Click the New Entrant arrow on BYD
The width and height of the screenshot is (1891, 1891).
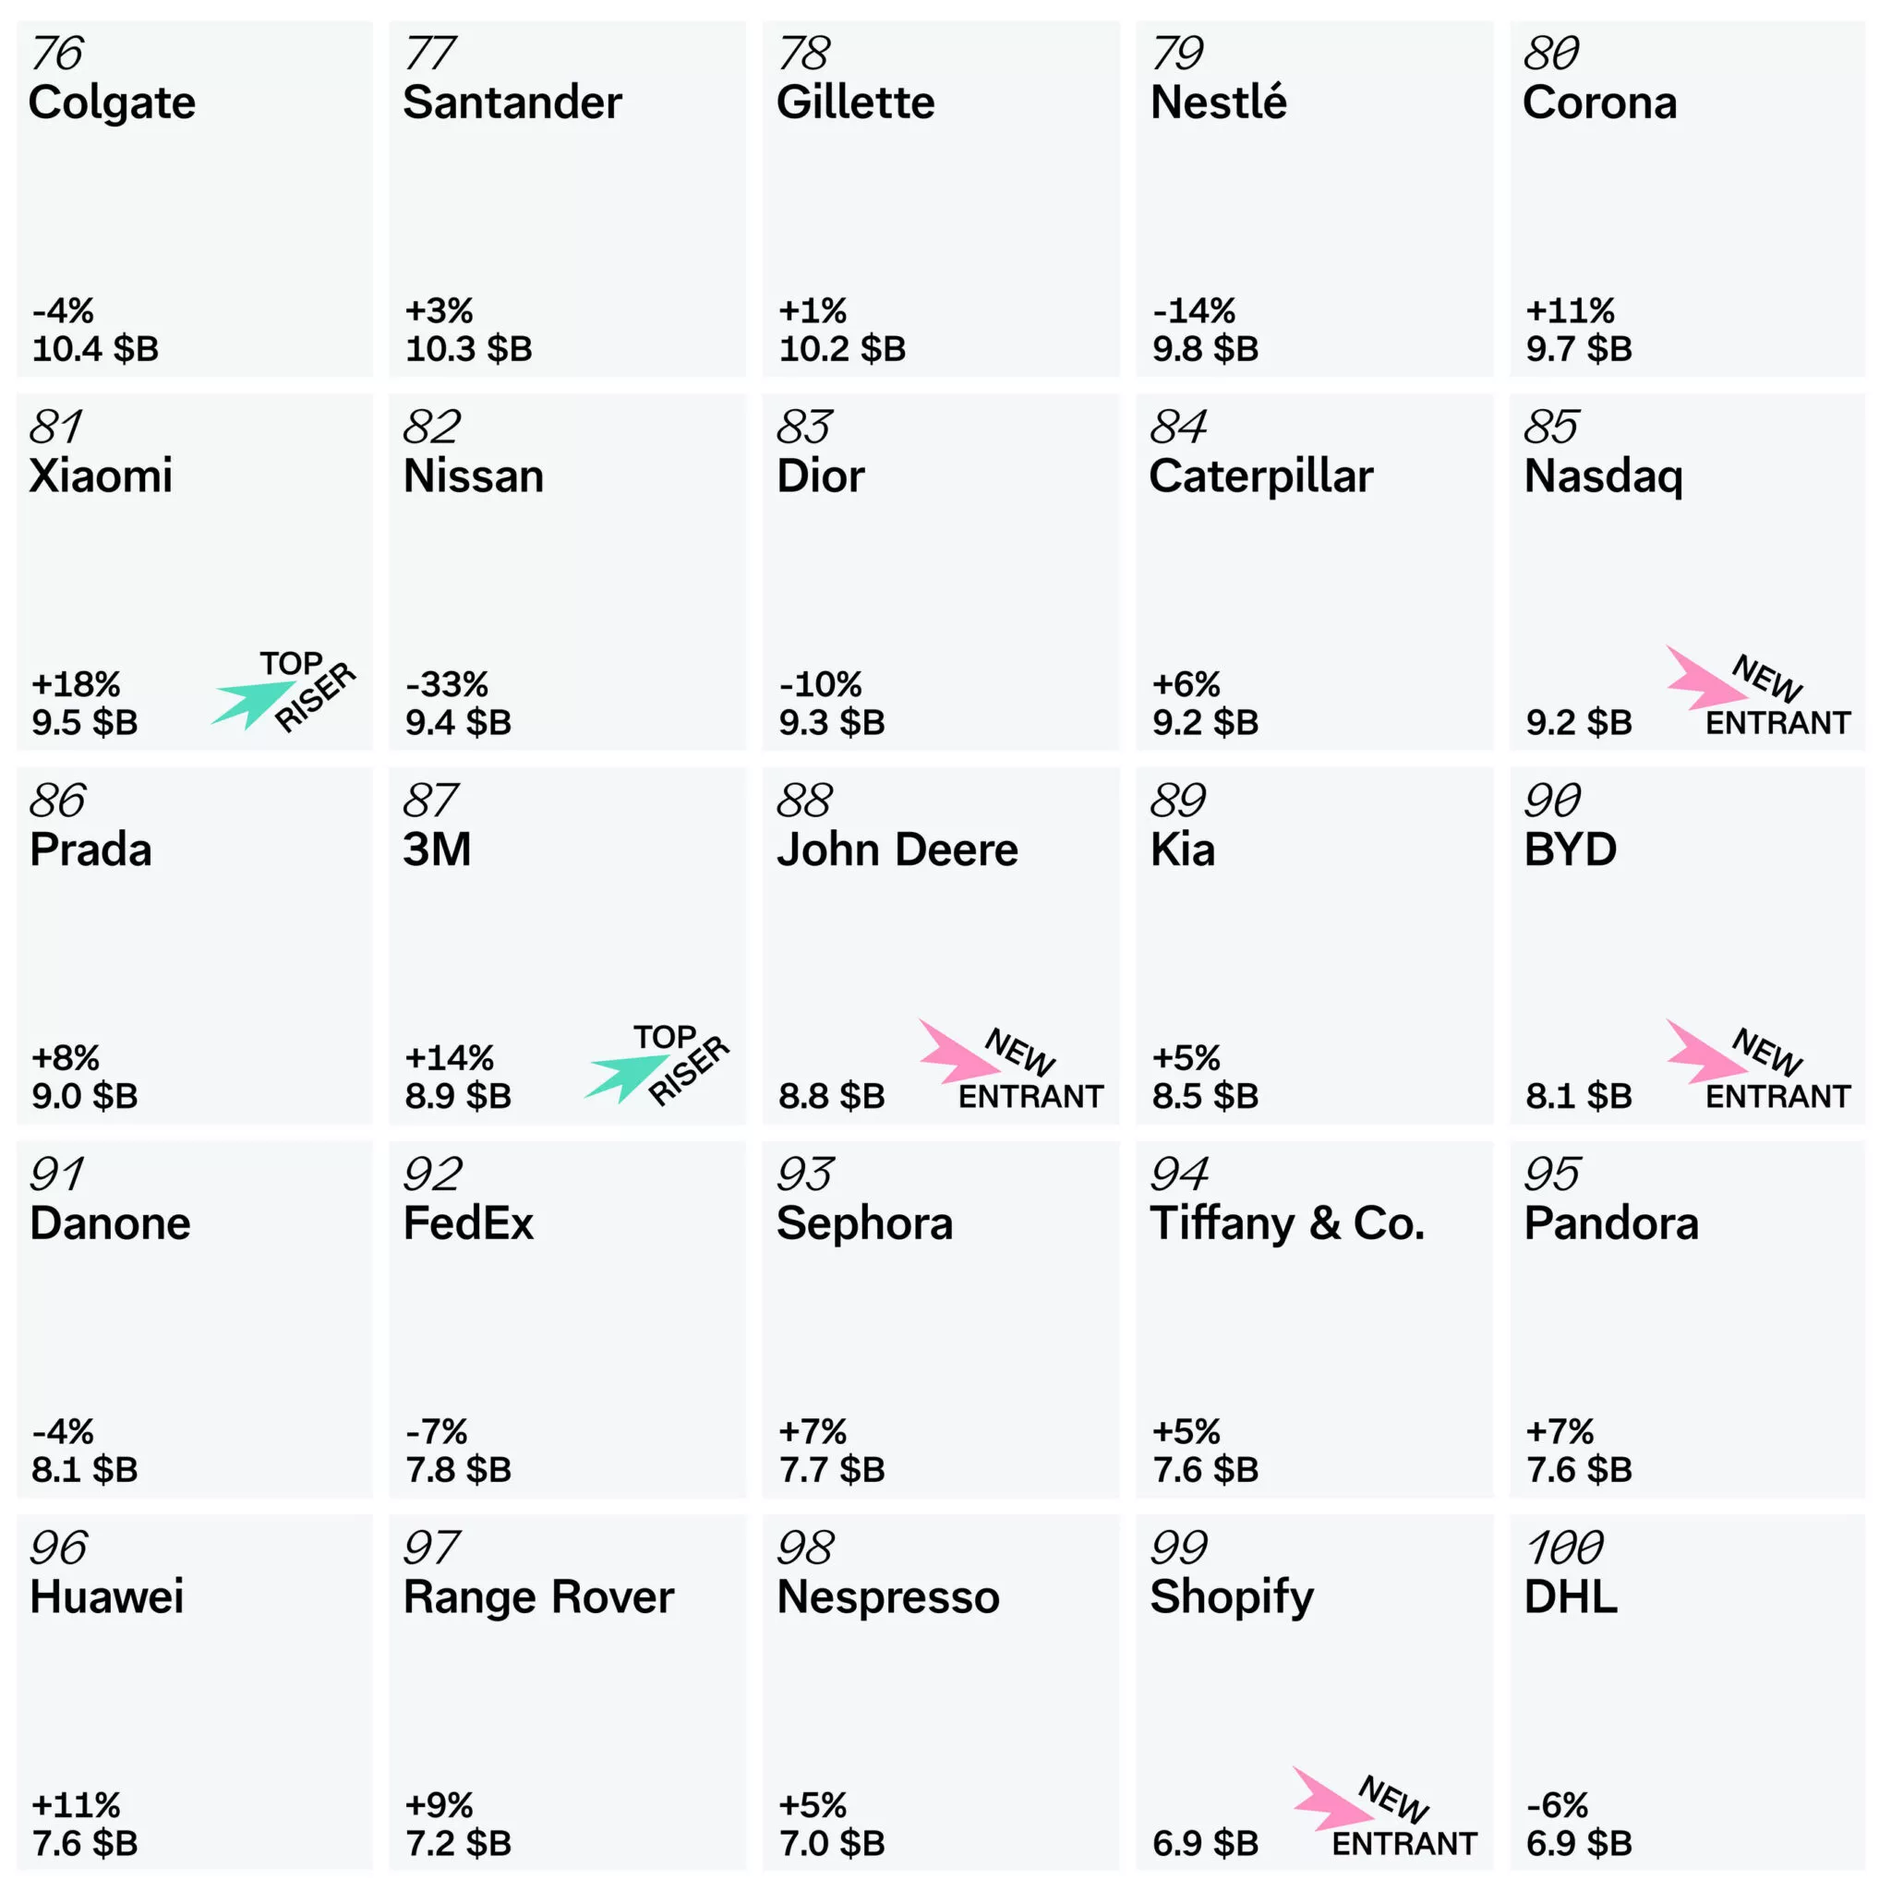point(1705,1054)
